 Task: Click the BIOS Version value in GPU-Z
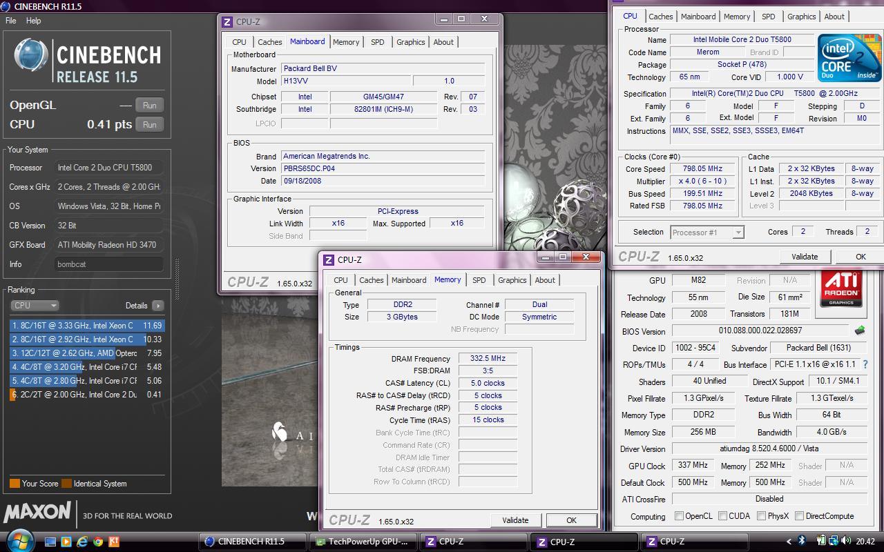pos(760,331)
